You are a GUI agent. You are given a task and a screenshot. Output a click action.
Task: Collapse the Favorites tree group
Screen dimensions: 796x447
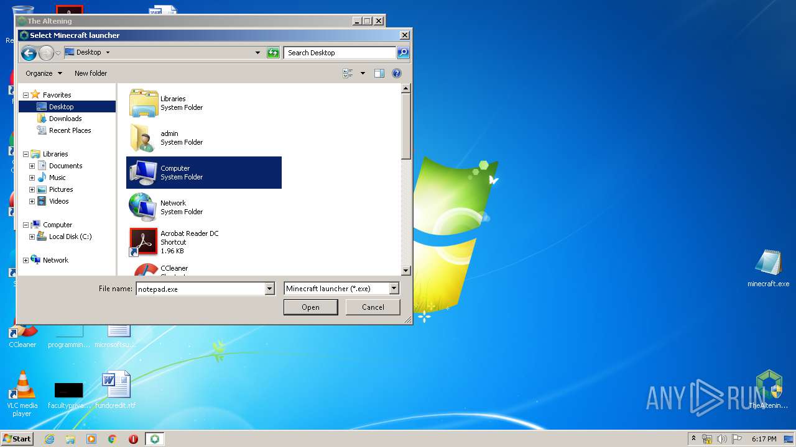click(25, 95)
